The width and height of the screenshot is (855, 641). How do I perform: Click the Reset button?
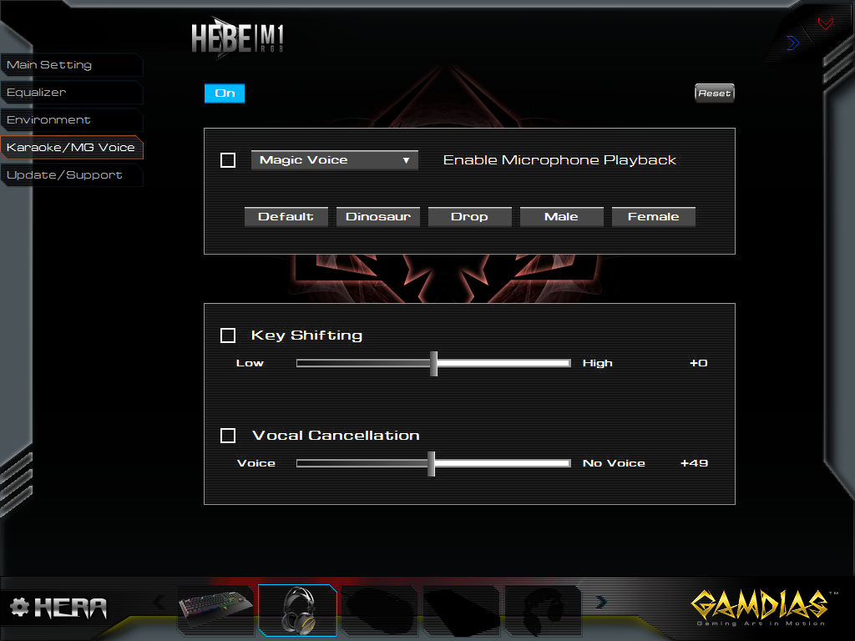click(715, 93)
